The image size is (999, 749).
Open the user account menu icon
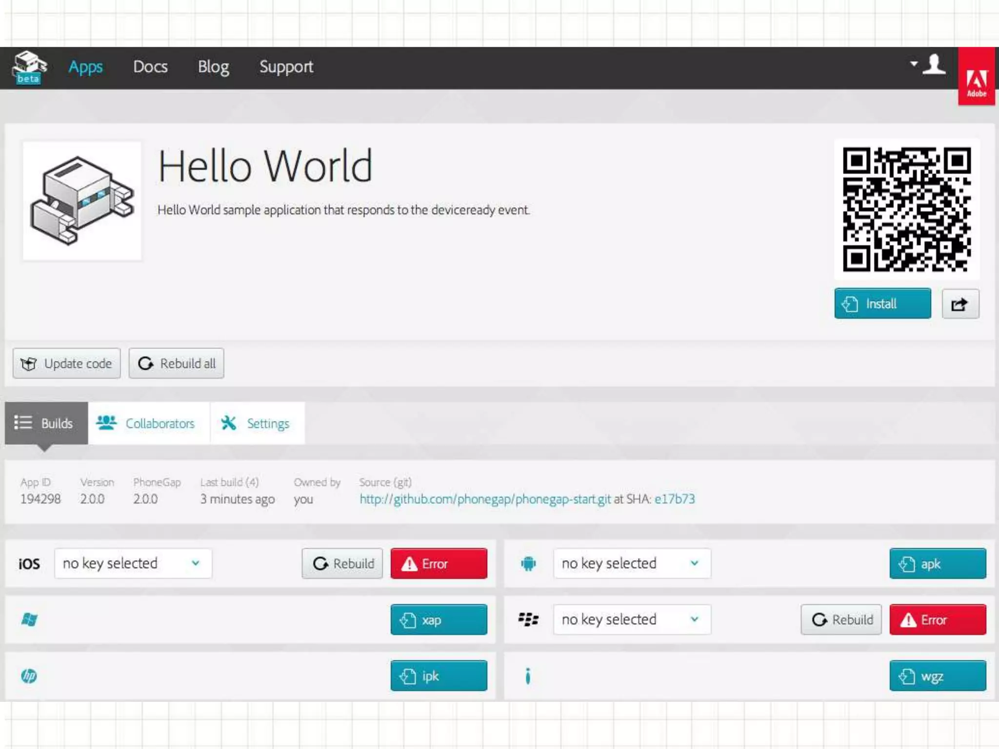(933, 65)
